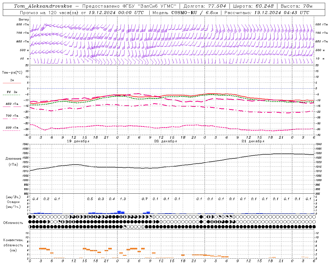Select the text Предоставлено ФГБУ "ЗапСиб УГМС"
The height and width of the screenshot is (263, 329).
(129, 6)
